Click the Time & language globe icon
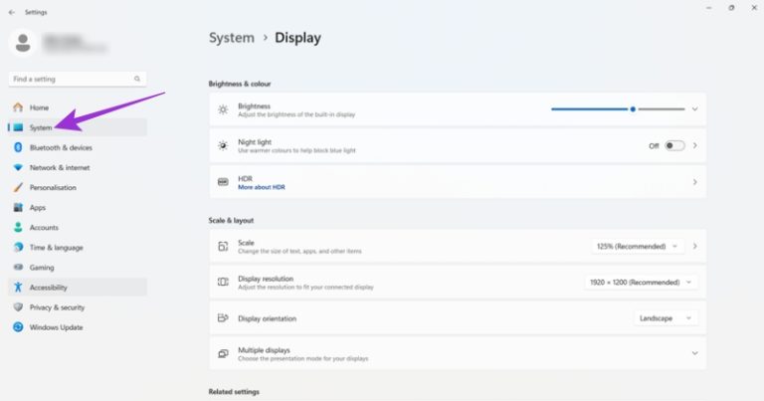The height and width of the screenshot is (401, 764). [x=18, y=248]
